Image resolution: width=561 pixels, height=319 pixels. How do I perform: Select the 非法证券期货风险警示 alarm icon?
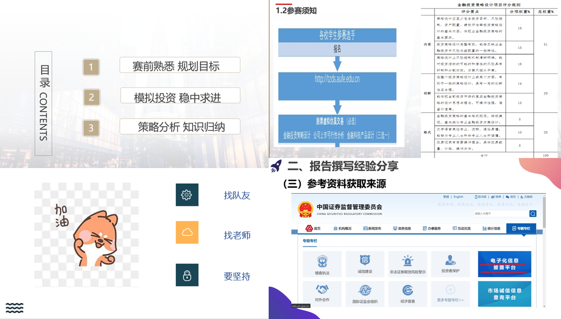(x=407, y=263)
